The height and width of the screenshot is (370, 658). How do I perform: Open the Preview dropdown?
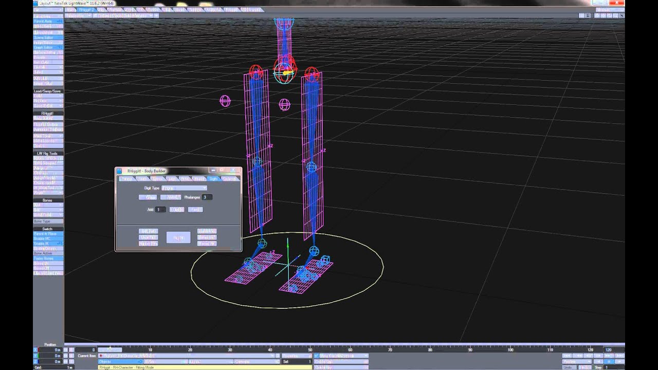pos(576,361)
